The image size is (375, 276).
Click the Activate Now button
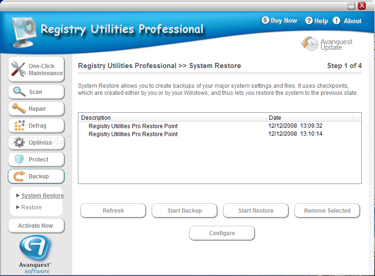click(36, 226)
